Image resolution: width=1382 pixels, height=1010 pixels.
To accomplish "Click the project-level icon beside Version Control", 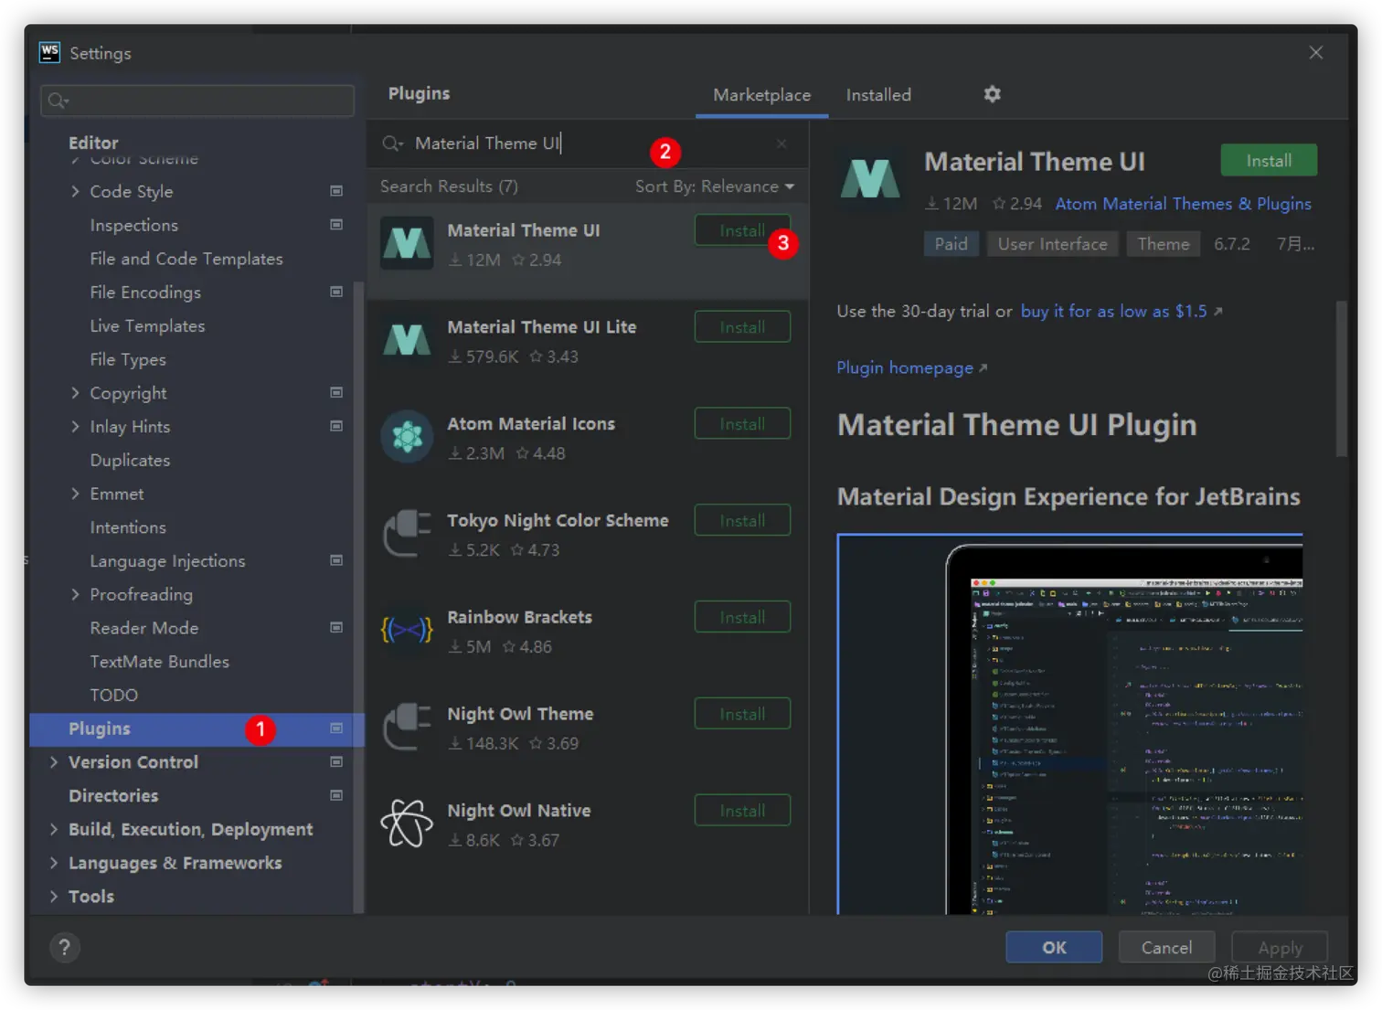I will (x=336, y=761).
